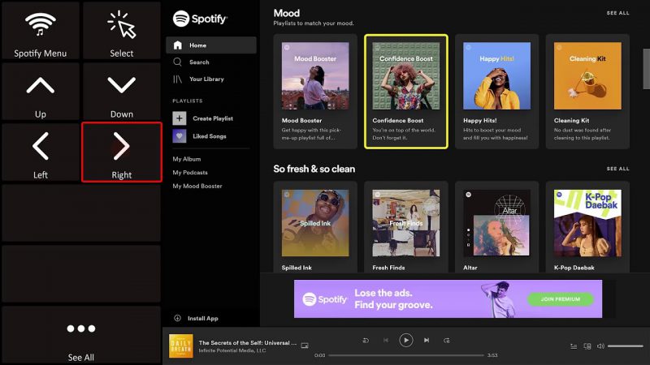
Task: Click the volume slider
Action: coord(625,346)
